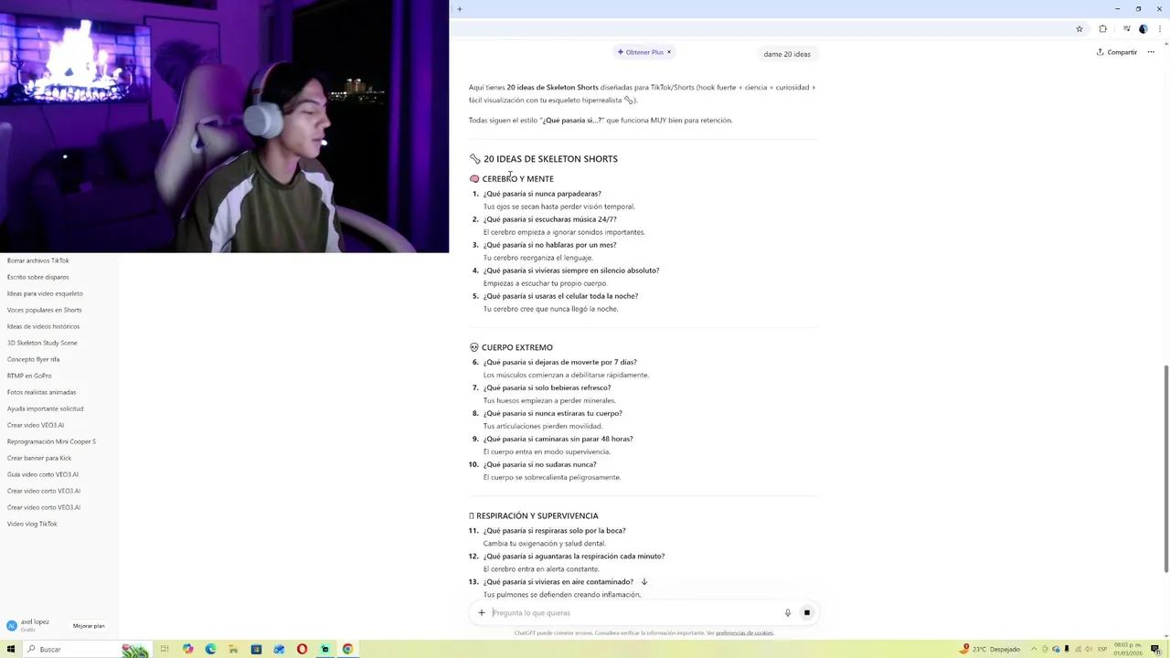Open the Chrome extensions puzzle icon

1102,29
